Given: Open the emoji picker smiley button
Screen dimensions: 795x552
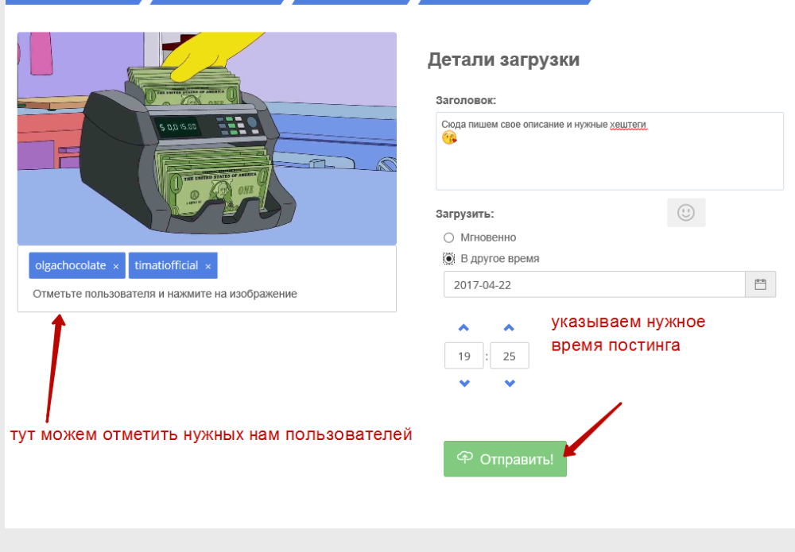Looking at the screenshot, I should pos(686,213).
